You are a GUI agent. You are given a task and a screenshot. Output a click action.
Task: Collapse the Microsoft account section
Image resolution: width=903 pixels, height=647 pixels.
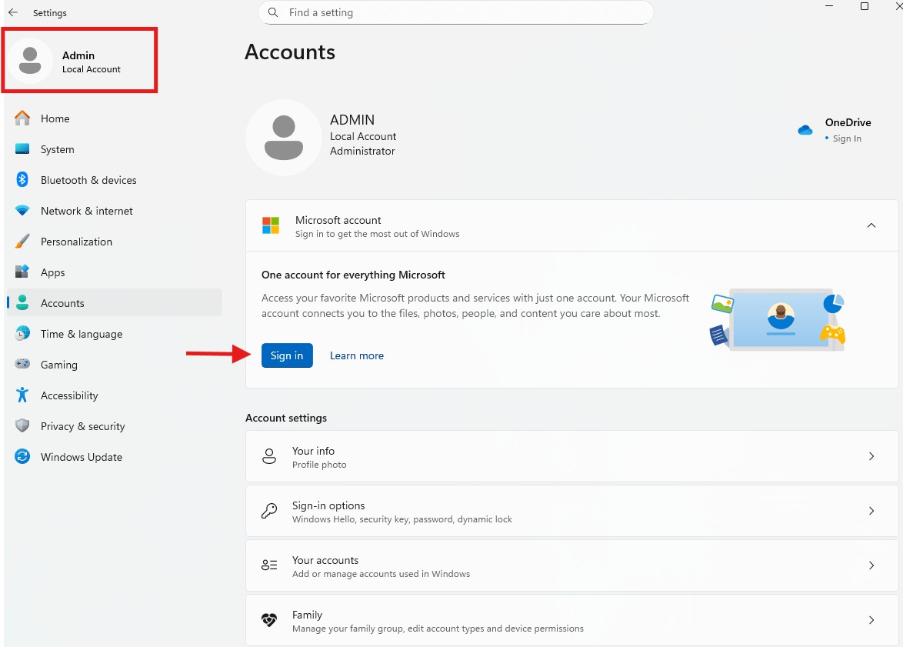click(x=871, y=226)
